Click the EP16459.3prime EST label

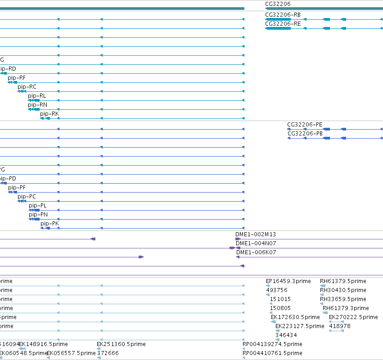tap(288, 281)
